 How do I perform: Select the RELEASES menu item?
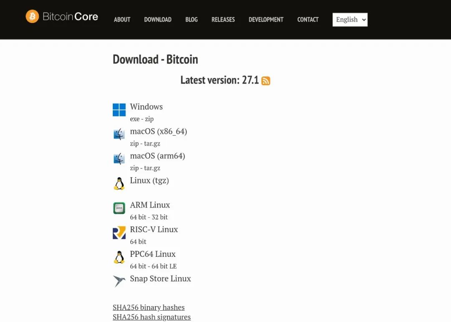[223, 20]
